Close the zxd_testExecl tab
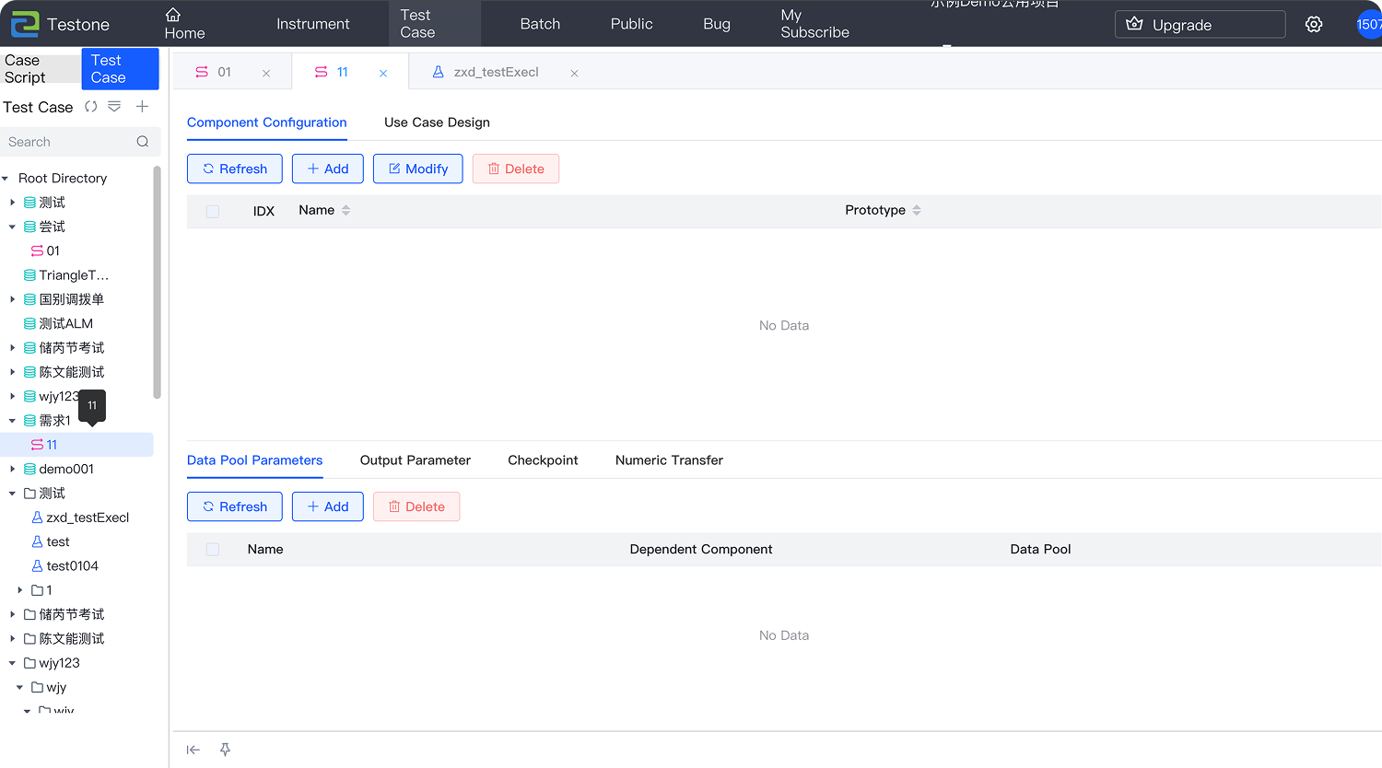This screenshot has width=1382, height=768. 574,73
